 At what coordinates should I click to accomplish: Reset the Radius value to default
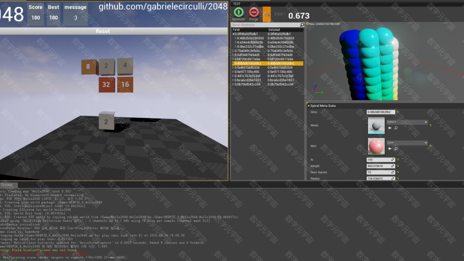coord(398,178)
